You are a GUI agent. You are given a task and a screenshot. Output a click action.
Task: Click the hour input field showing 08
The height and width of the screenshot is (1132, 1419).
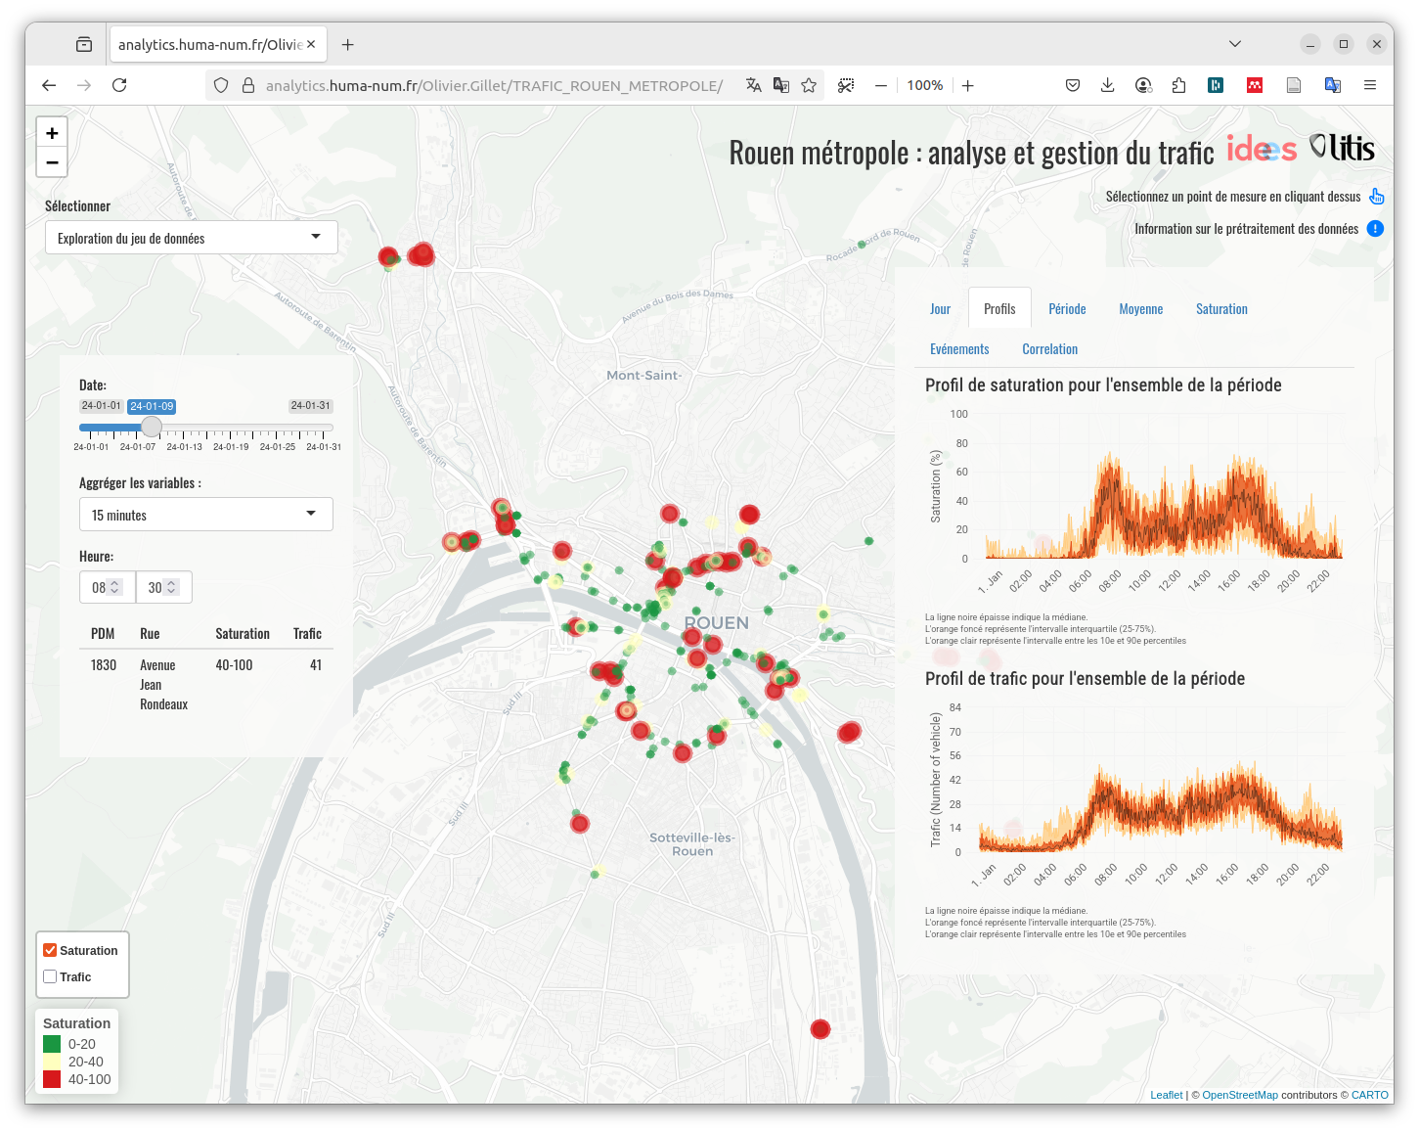pyautogui.click(x=99, y=588)
